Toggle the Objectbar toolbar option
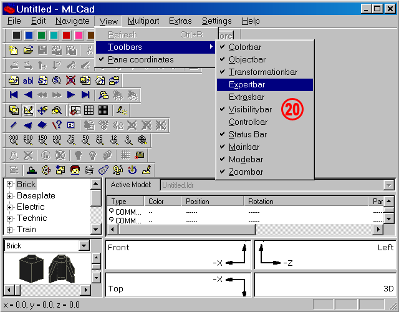399x312 pixels. point(264,60)
